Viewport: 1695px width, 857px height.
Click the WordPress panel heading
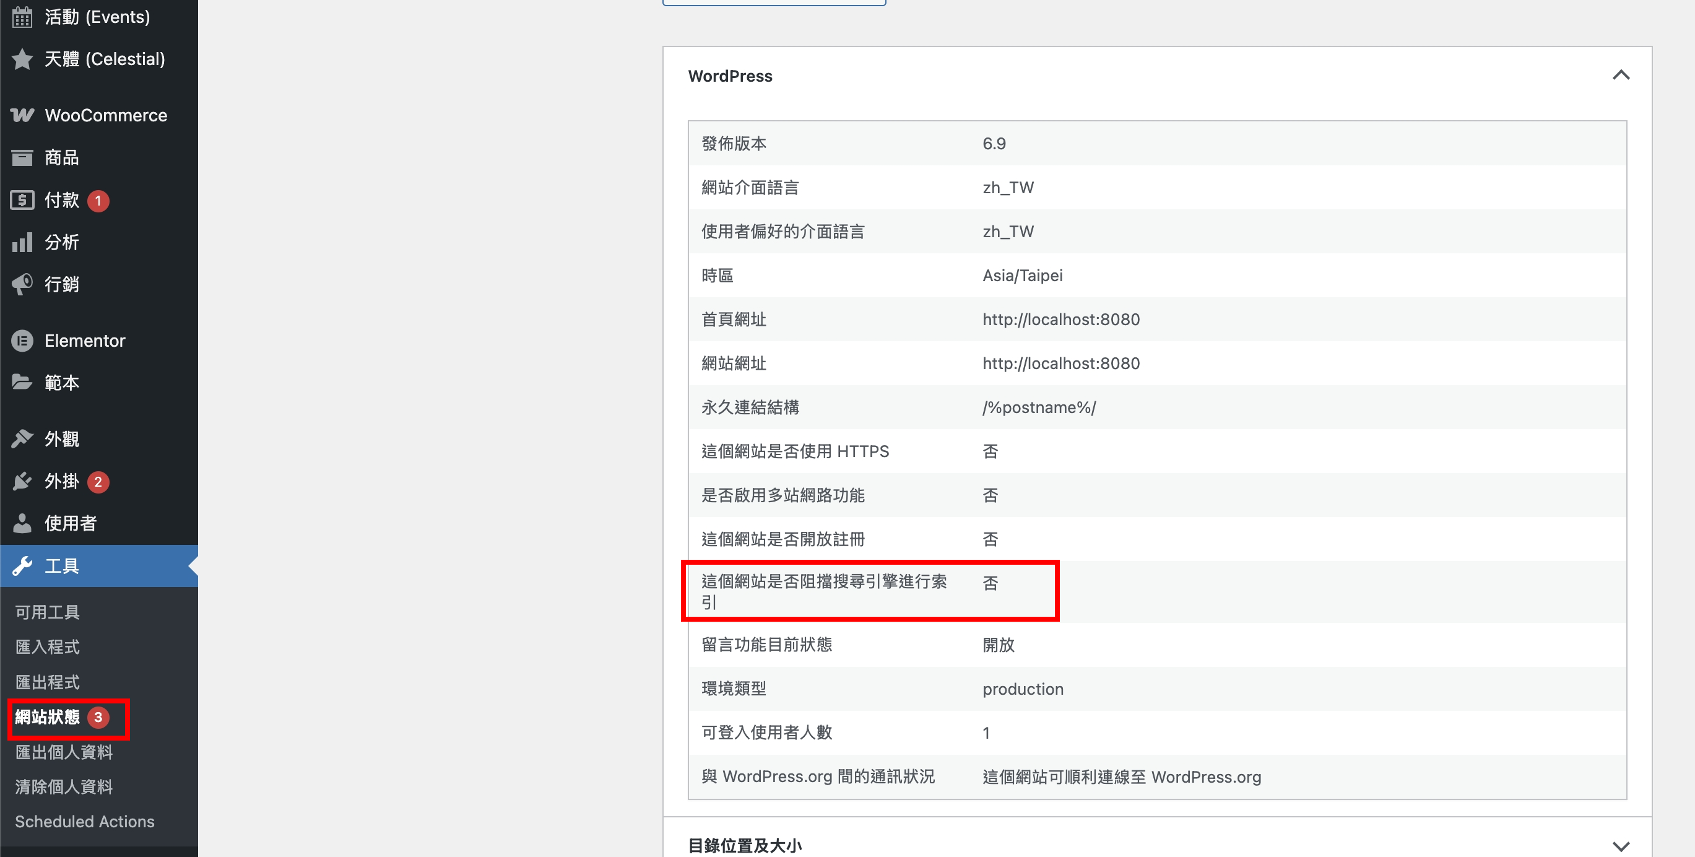coord(730,76)
